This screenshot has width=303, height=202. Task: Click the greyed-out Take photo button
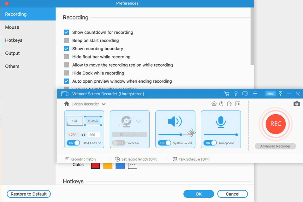pos(130,135)
